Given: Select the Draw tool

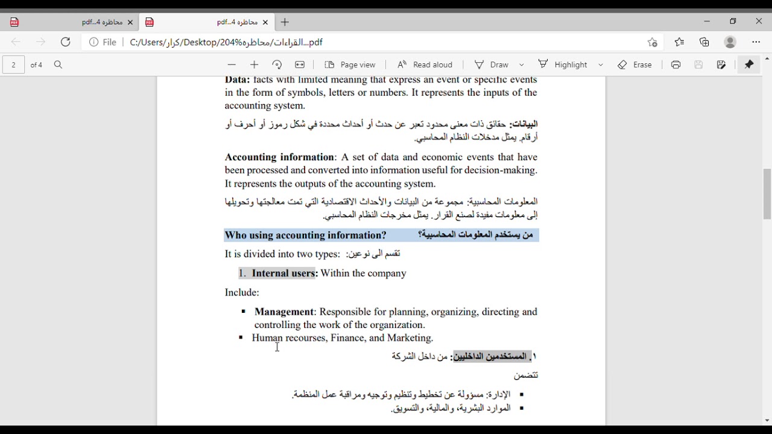Looking at the screenshot, I should (x=492, y=64).
